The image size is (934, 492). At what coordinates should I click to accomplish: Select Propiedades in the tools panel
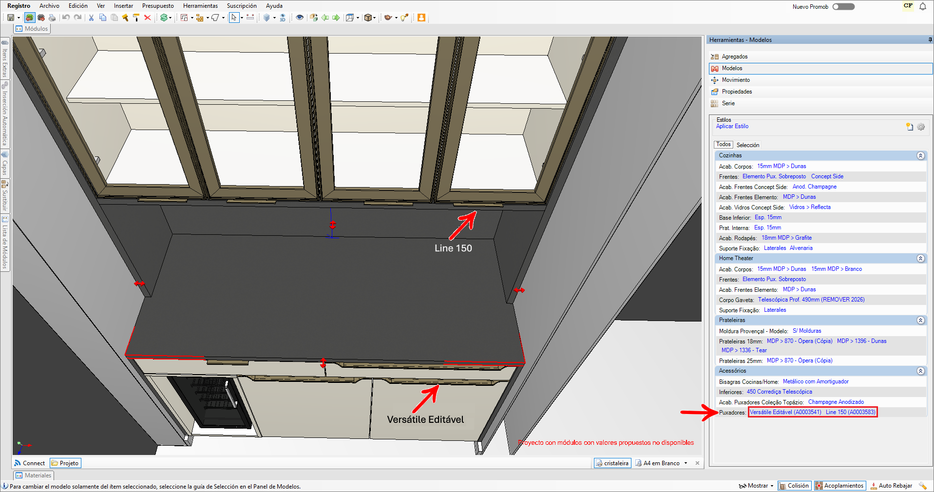737,92
